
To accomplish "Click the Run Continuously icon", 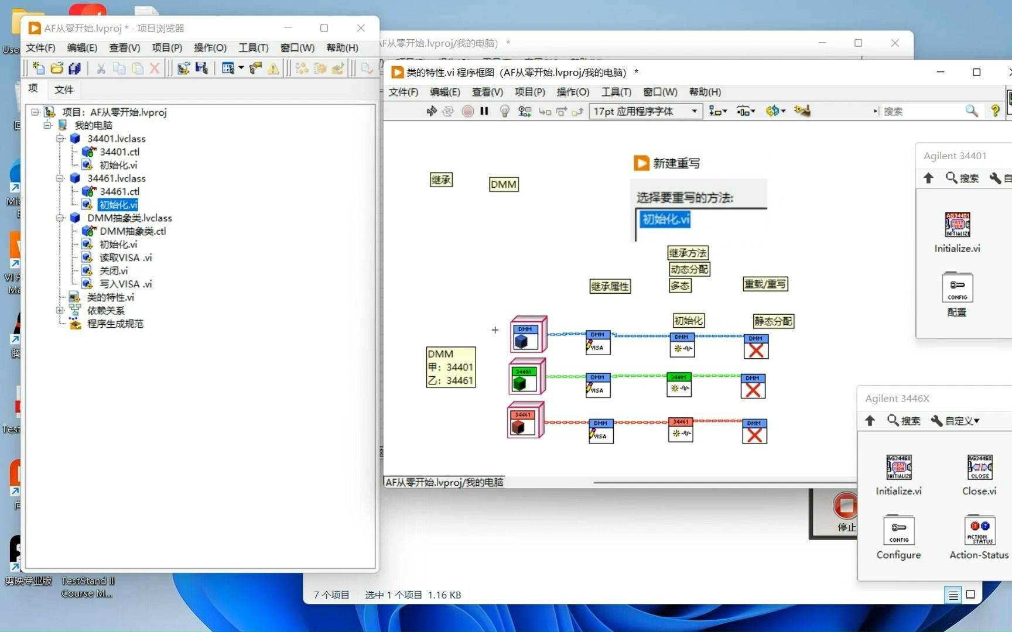I will pos(448,111).
